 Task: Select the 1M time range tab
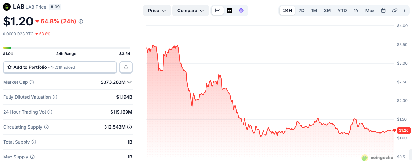314,11
